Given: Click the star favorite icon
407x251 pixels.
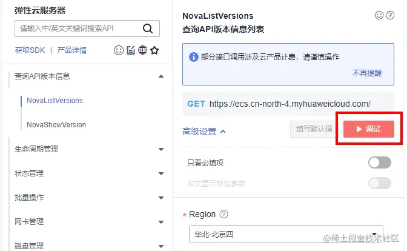Looking at the screenshot, I should 154,50.
